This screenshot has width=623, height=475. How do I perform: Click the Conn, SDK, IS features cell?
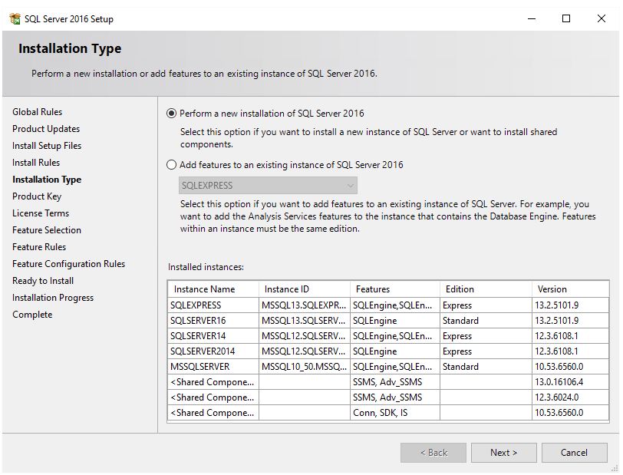pyautogui.click(x=395, y=413)
